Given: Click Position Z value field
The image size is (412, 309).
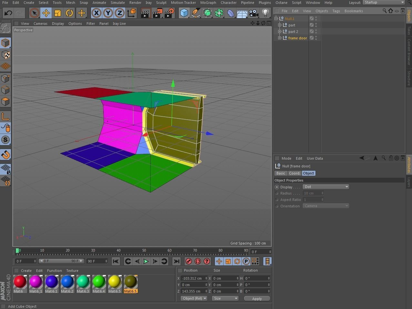Looking at the screenshot, I should click(x=194, y=291).
